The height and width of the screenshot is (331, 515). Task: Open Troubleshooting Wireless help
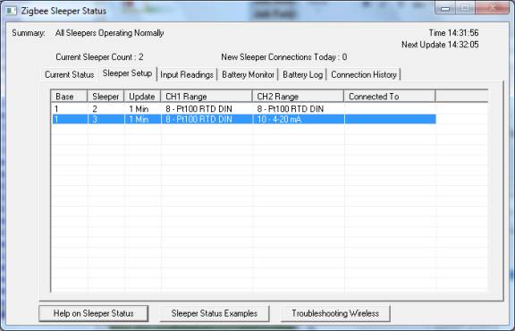[x=335, y=314]
